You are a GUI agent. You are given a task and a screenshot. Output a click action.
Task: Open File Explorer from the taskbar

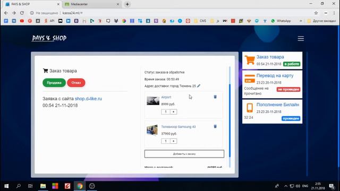43,186
